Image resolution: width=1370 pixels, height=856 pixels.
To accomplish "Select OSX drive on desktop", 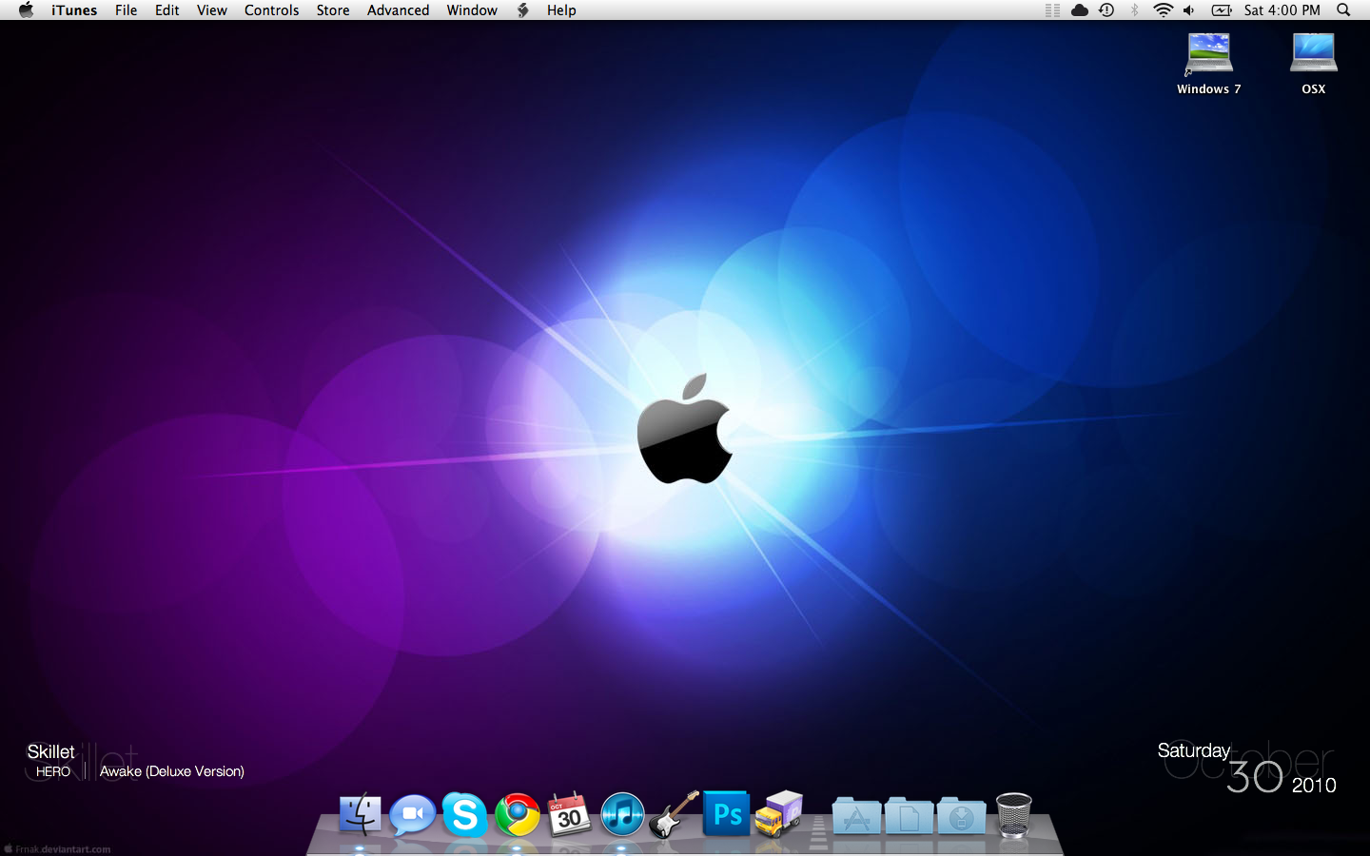I will [1314, 63].
